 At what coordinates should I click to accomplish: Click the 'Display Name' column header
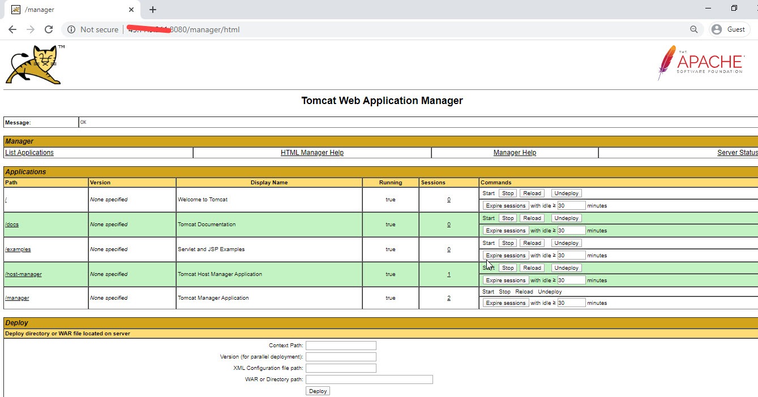point(269,183)
